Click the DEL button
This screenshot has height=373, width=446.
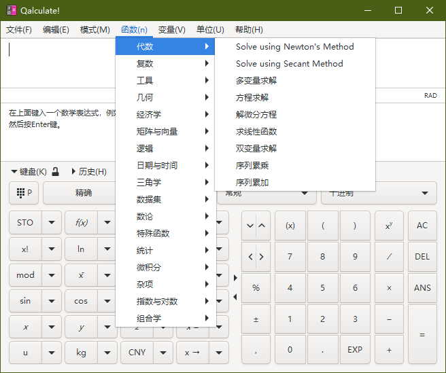point(422,257)
